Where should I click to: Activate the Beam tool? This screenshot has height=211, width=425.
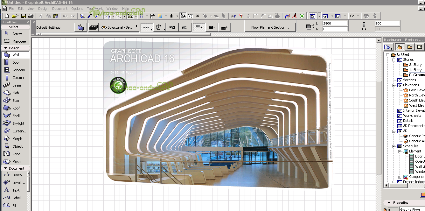[x=15, y=85]
